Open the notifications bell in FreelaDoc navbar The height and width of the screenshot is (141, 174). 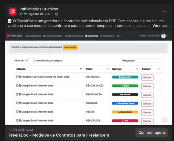pyautogui.click(x=118, y=36)
